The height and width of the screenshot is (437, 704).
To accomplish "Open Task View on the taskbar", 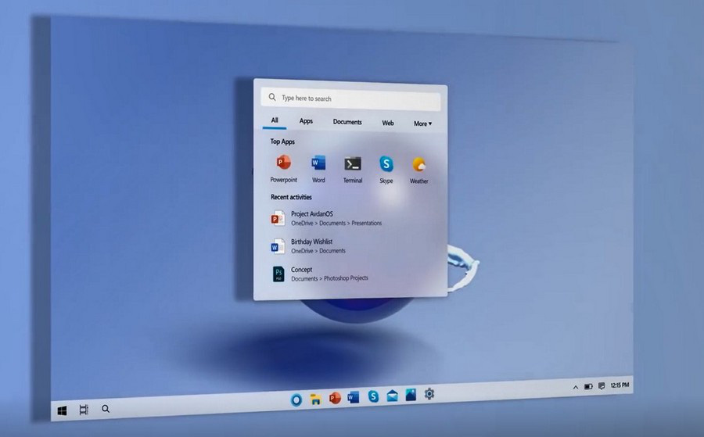I will 84,410.
